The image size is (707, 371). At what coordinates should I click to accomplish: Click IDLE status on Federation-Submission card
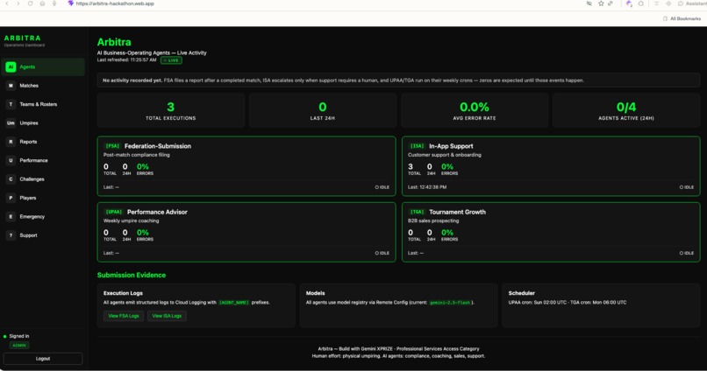(x=382, y=187)
